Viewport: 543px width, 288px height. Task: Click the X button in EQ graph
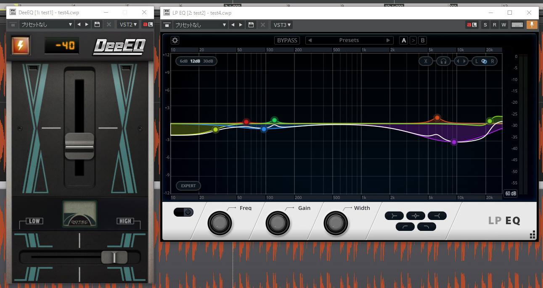pos(426,61)
